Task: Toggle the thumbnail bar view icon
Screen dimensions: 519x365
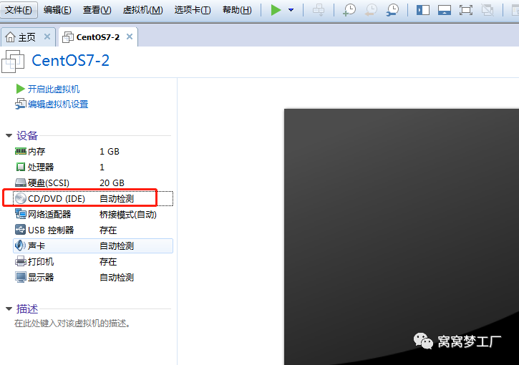Action: pyautogui.click(x=445, y=10)
